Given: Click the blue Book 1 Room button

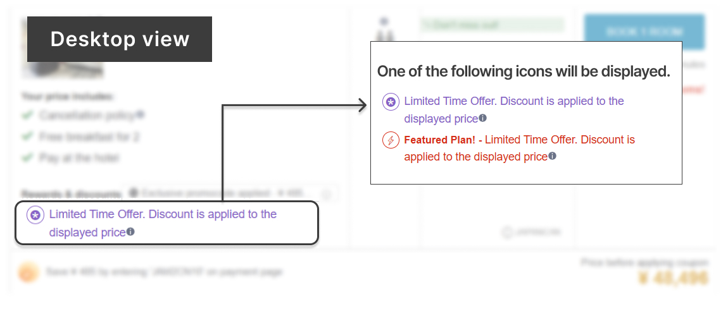Looking at the screenshot, I should point(644,32).
